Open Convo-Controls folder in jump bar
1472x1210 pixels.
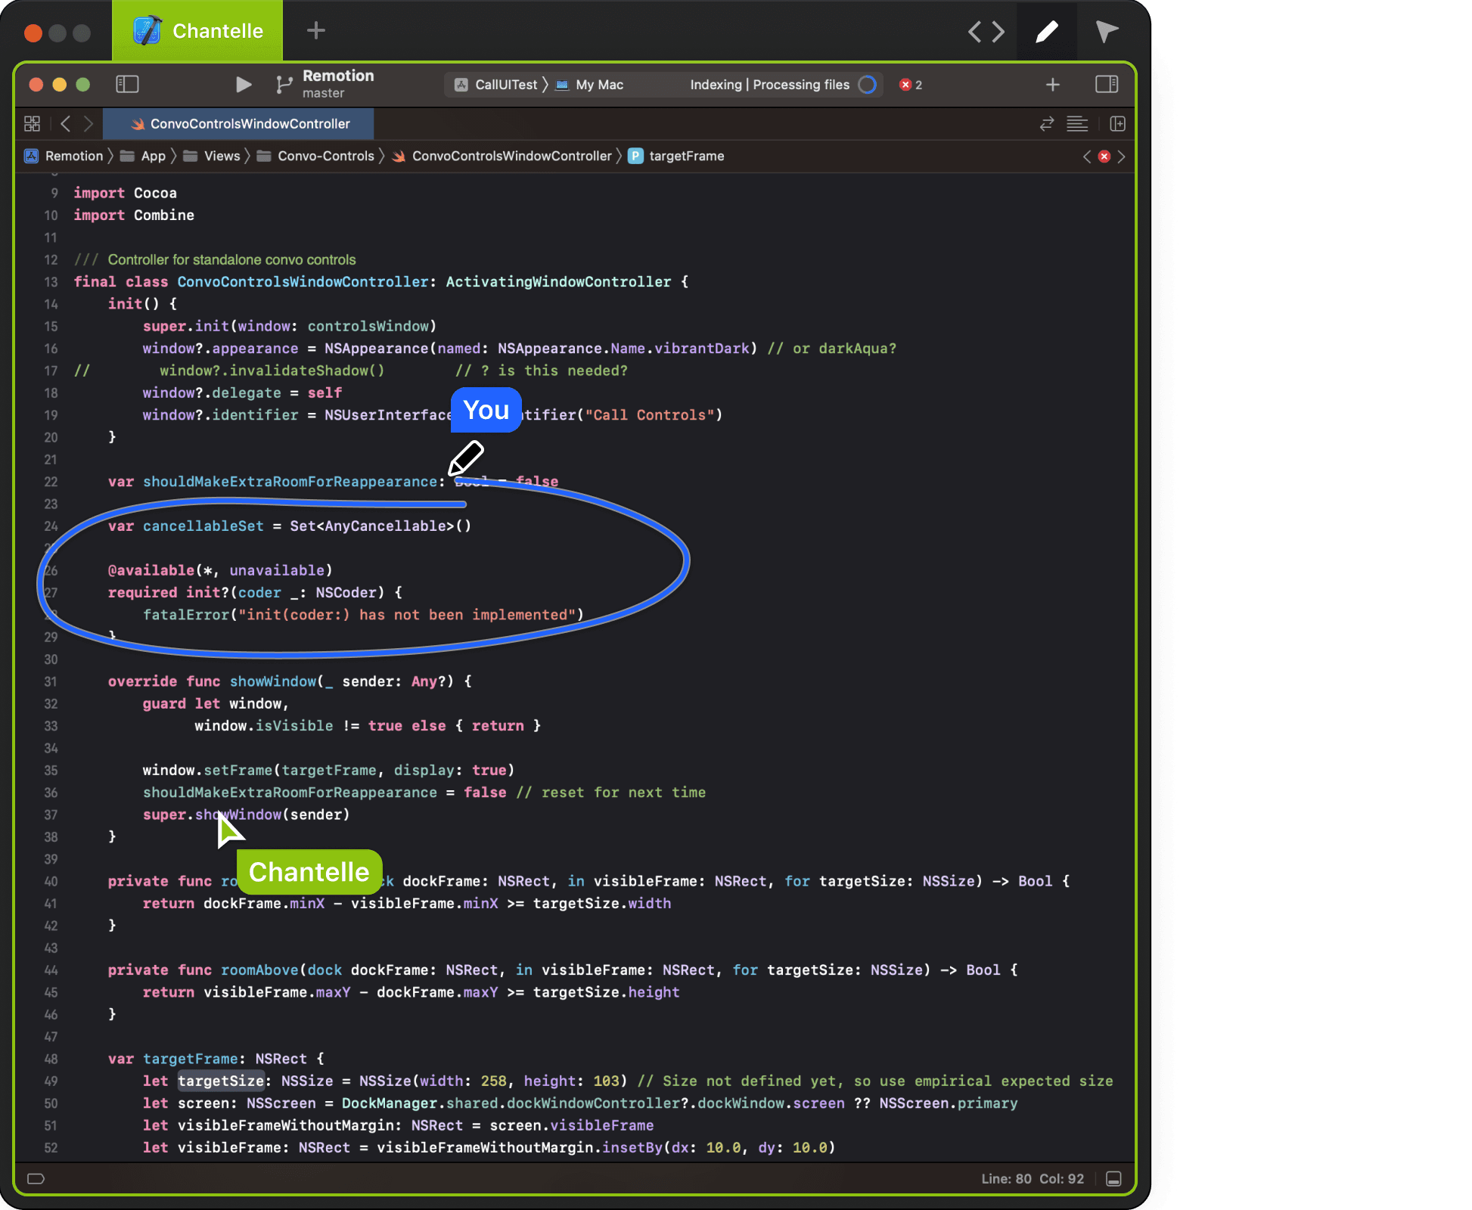coord(316,157)
